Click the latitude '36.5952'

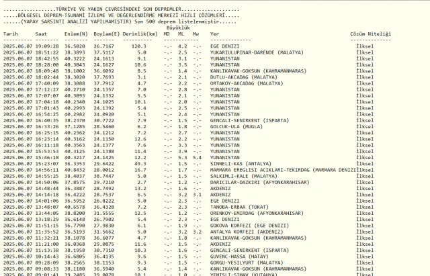pos(75,201)
